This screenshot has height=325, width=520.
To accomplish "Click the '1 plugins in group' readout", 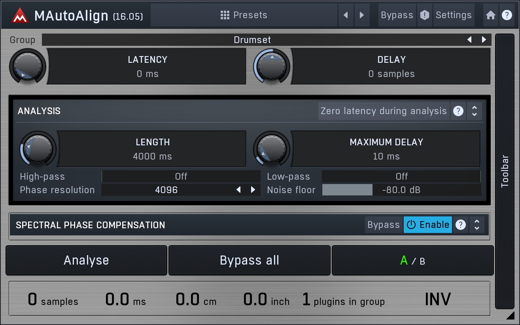I will click(x=343, y=300).
